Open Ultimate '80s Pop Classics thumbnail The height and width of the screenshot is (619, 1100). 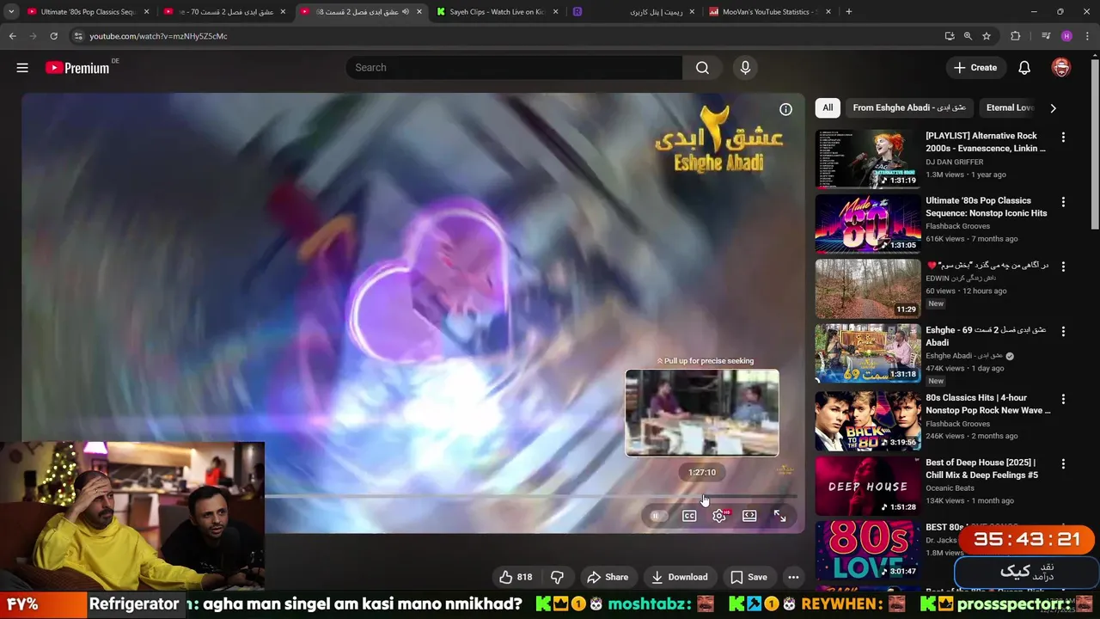coord(868,223)
